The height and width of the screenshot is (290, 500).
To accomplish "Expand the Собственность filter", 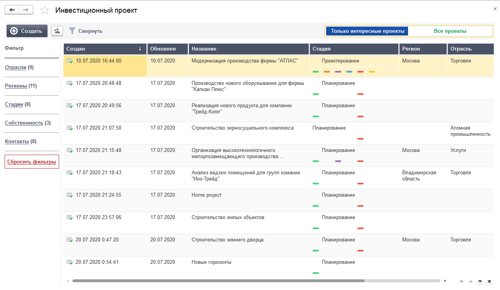I will [24, 123].
